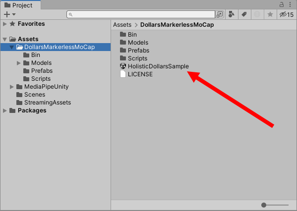Save search to favorites star icon
This screenshot has height=211, width=297.
(x=270, y=14)
